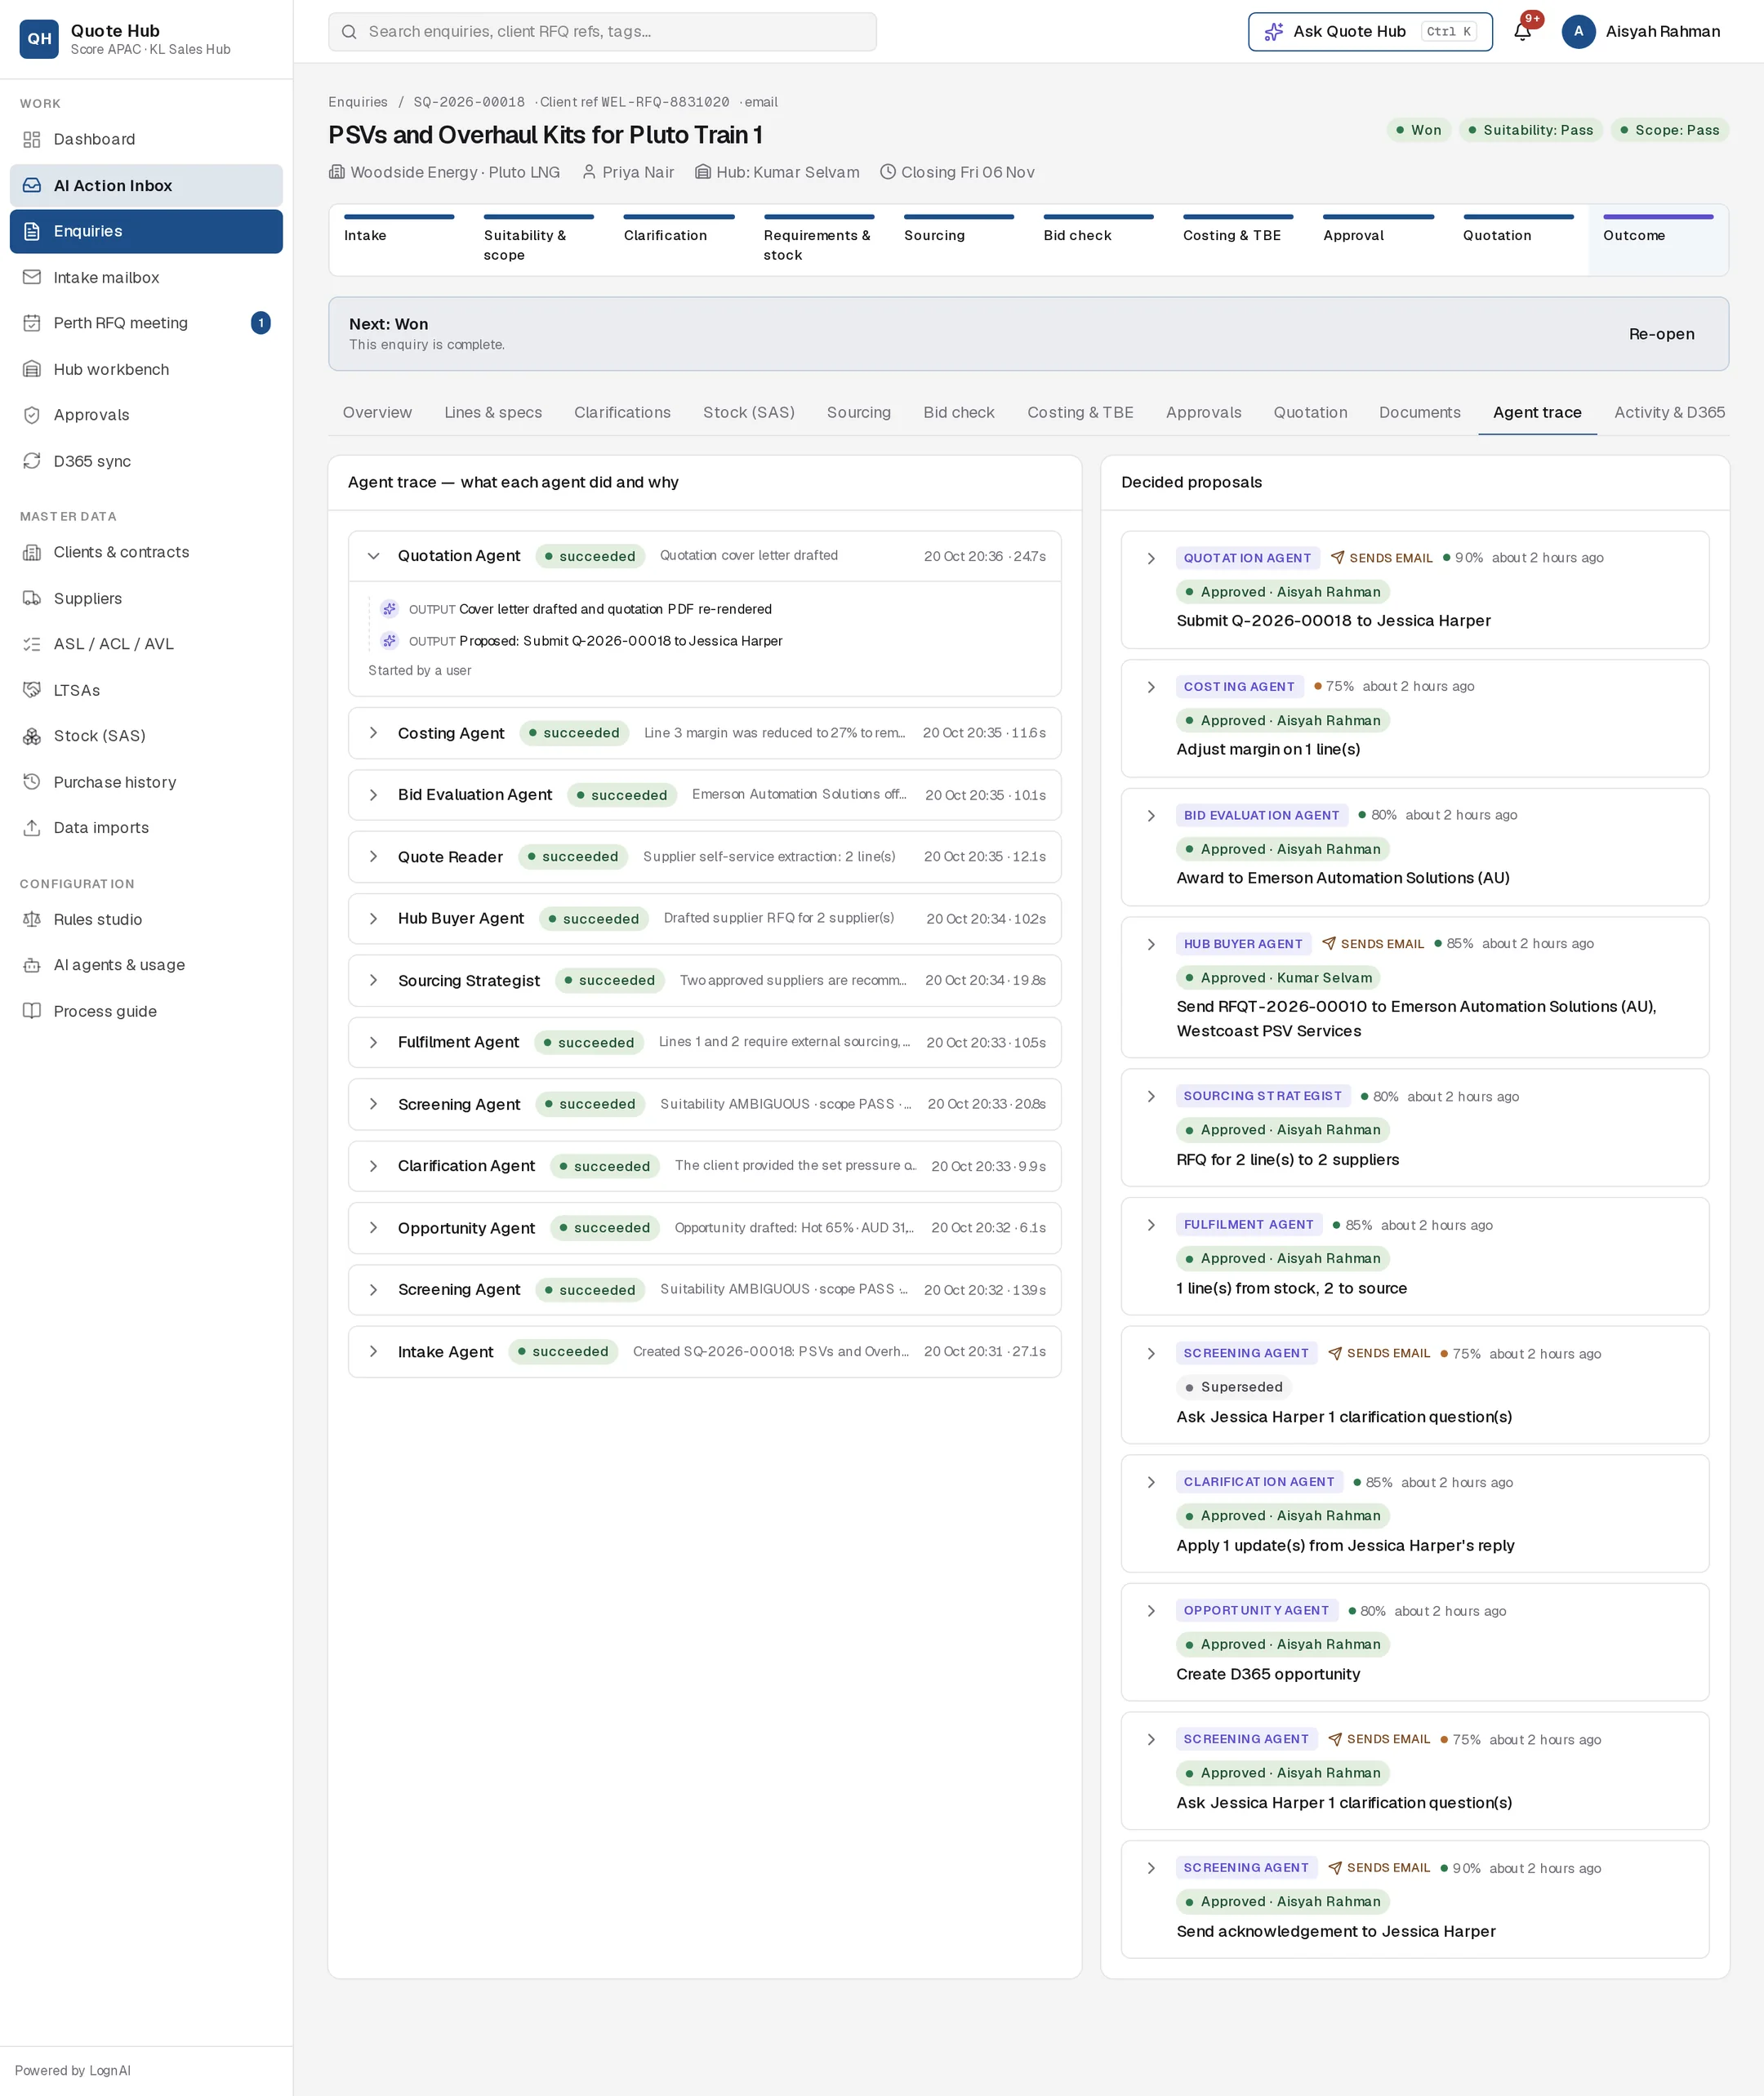
Task: Open Hub workbench
Action: (146, 370)
